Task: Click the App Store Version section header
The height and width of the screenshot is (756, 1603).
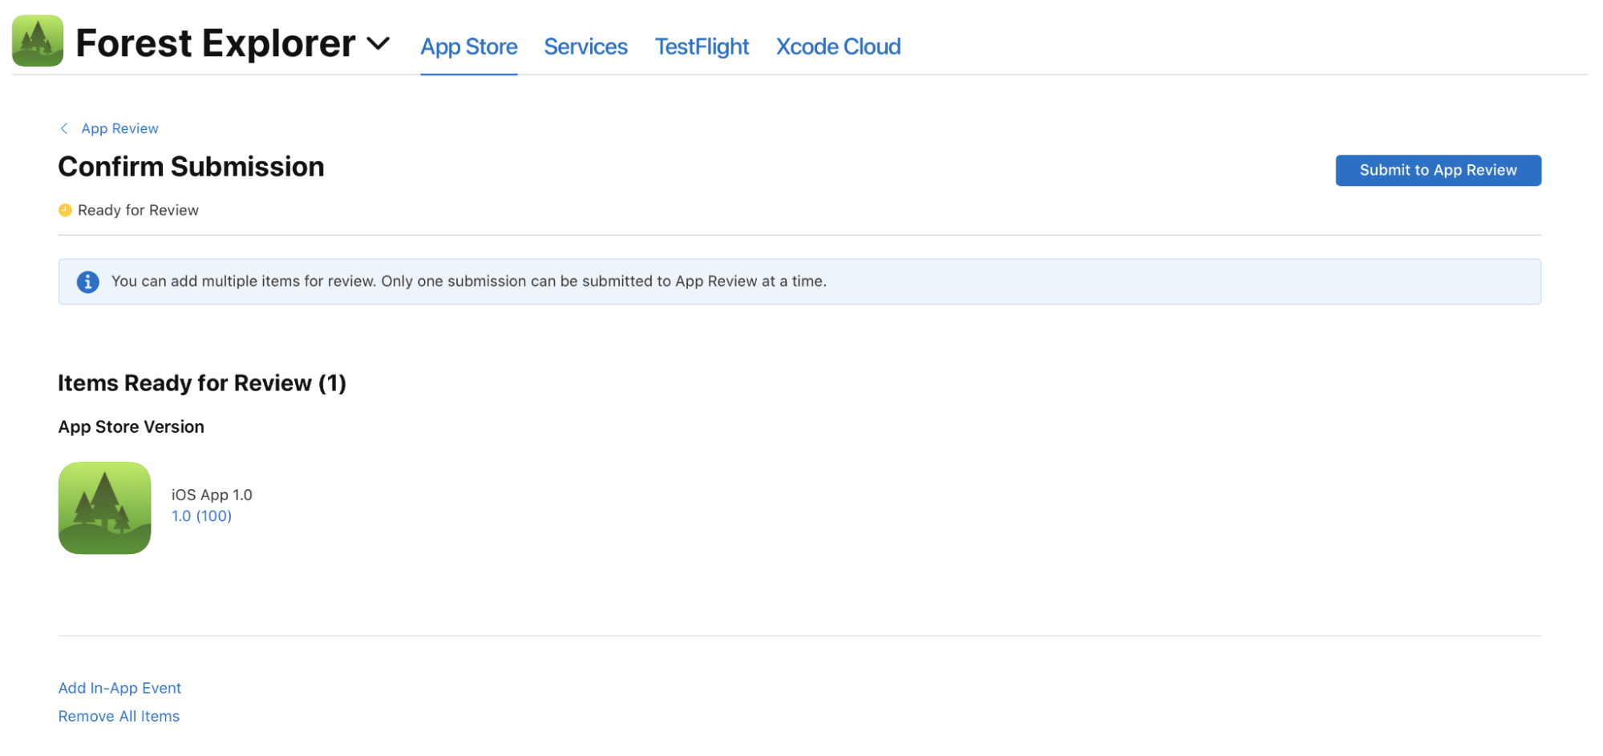Action: [130, 427]
